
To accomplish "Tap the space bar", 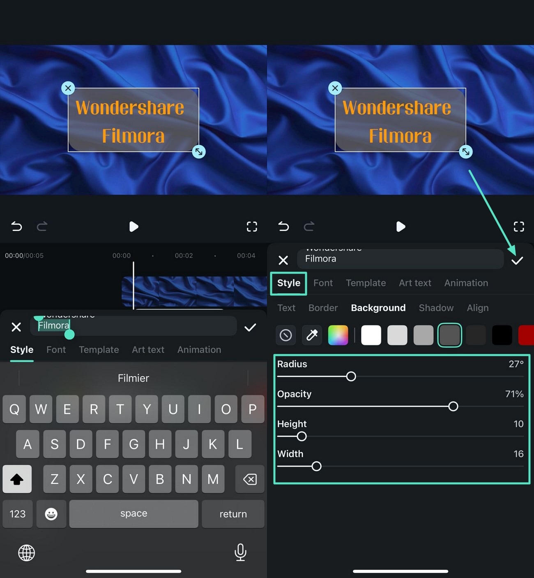I will pos(133,514).
